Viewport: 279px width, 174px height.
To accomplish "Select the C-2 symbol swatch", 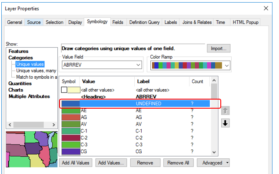I will pyautogui.click(x=71, y=138).
